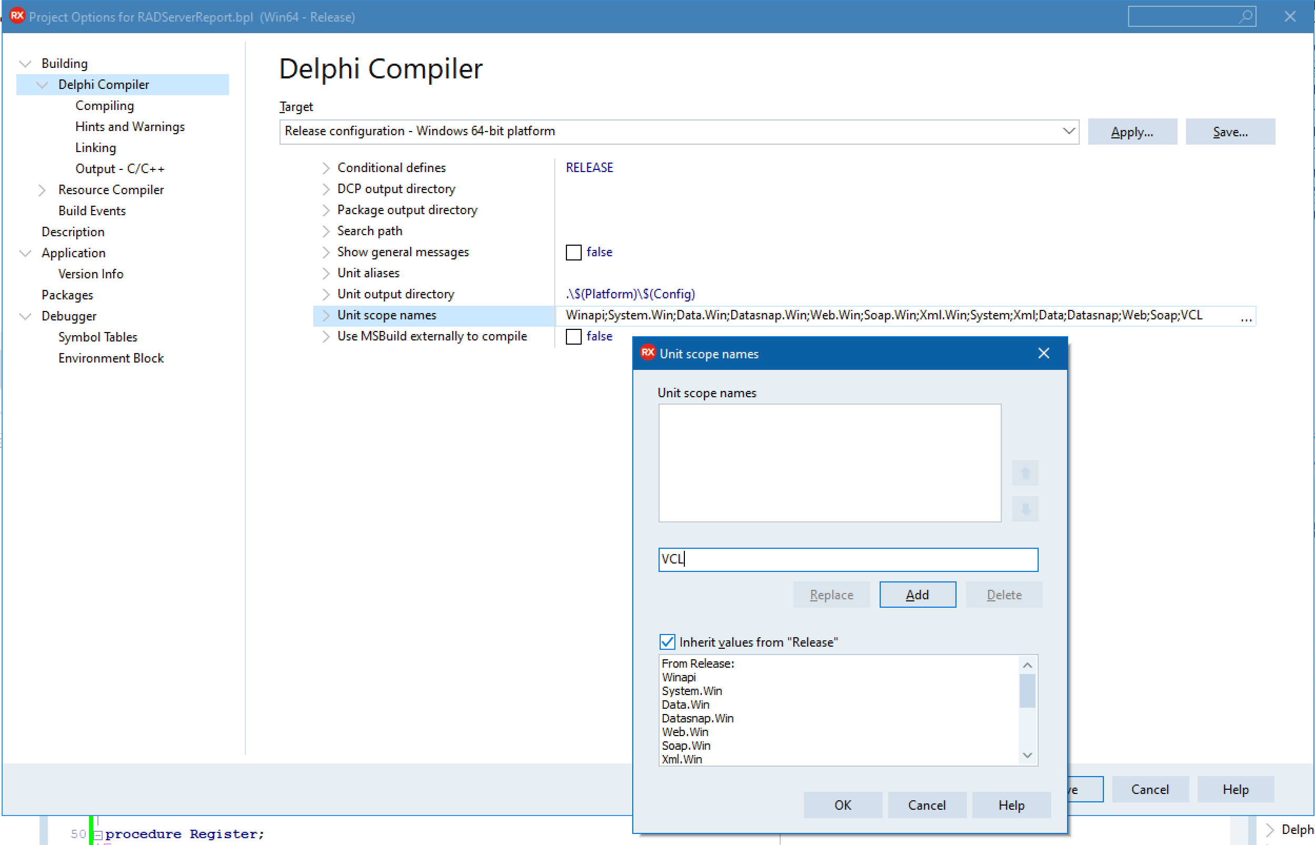Click Help in Project Options window
The width and height of the screenshot is (1315, 845).
coord(1236,789)
